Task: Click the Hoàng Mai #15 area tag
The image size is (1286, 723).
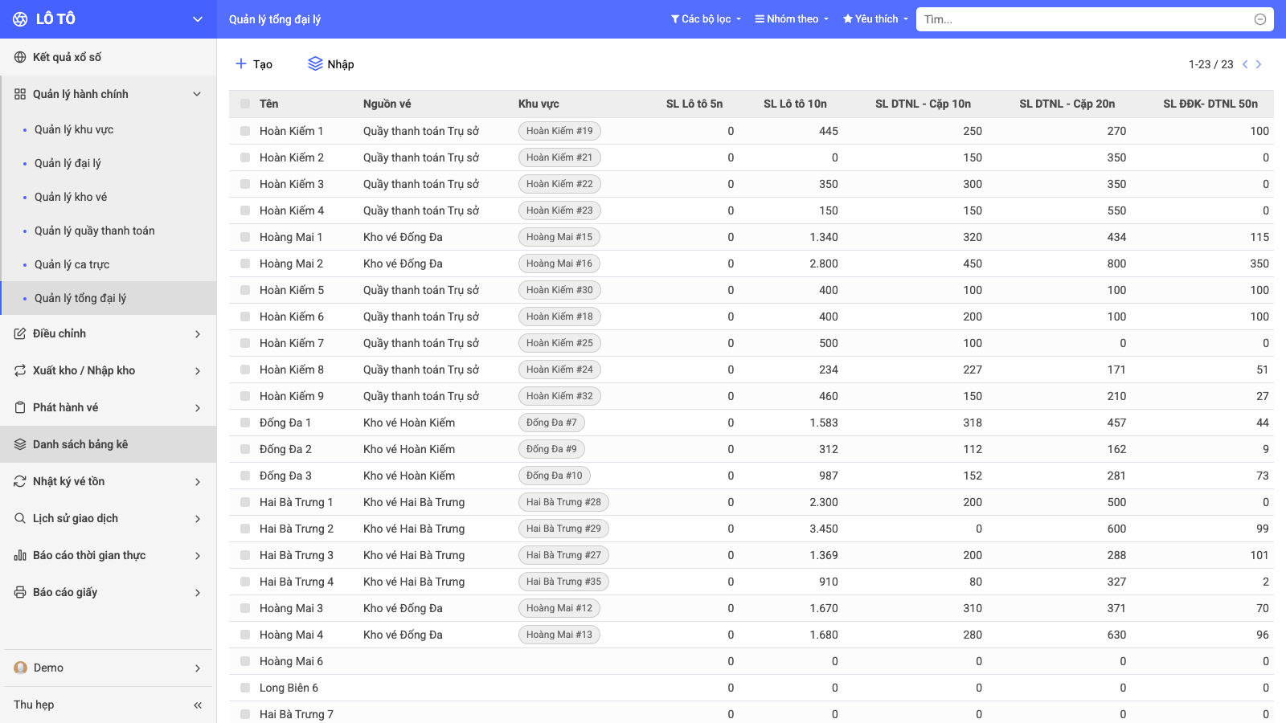Action: coord(559,237)
